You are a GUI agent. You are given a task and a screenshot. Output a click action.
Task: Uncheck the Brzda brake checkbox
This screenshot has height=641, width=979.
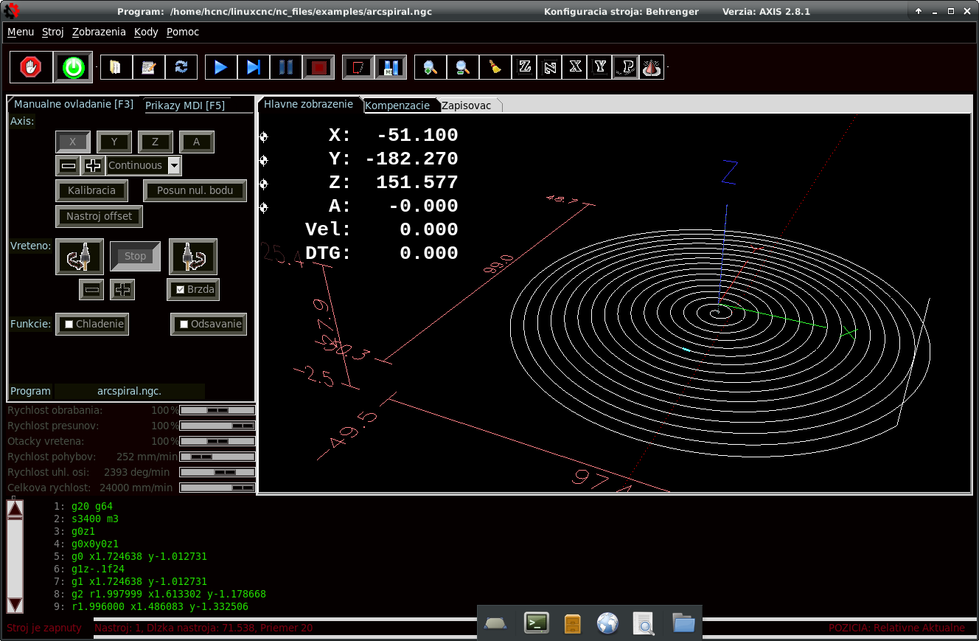[x=180, y=290]
